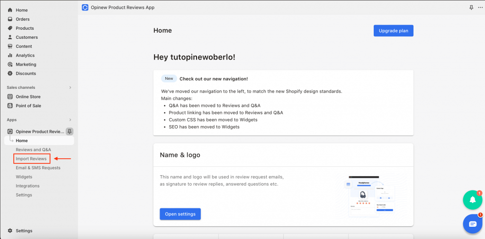Open store Settings at sidebar bottom
The height and width of the screenshot is (239, 485).
click(24, 230)
